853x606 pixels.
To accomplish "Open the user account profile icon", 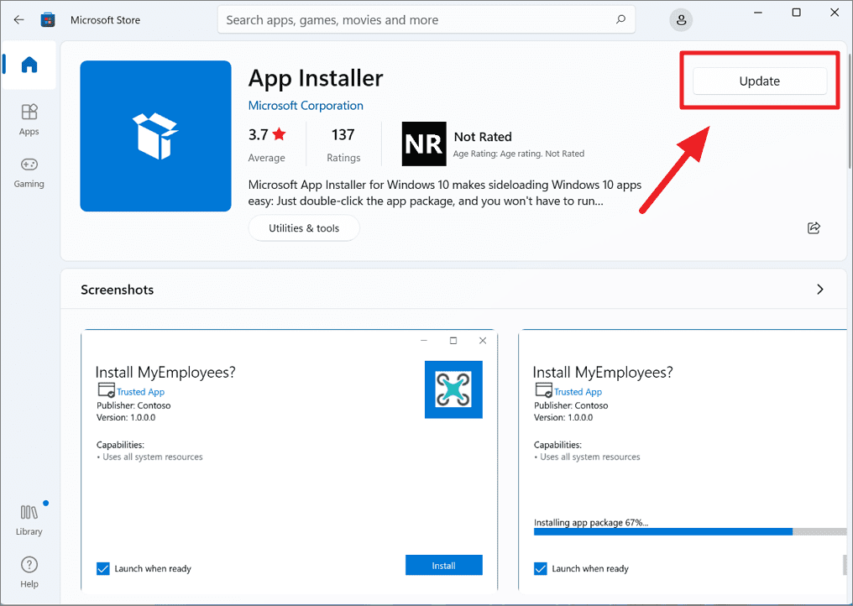I will tap(681, 20).
